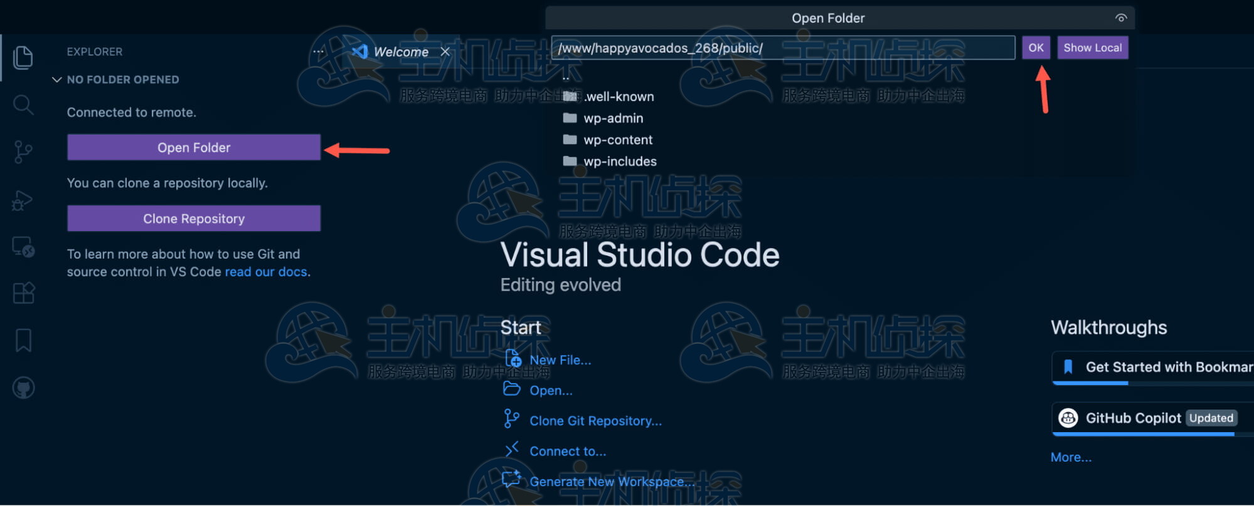The height and width of the screenshot is (506, 1254).
Task: Confirm folder path with OK button
Action: pyautogui.click(x=1036, y=48)
